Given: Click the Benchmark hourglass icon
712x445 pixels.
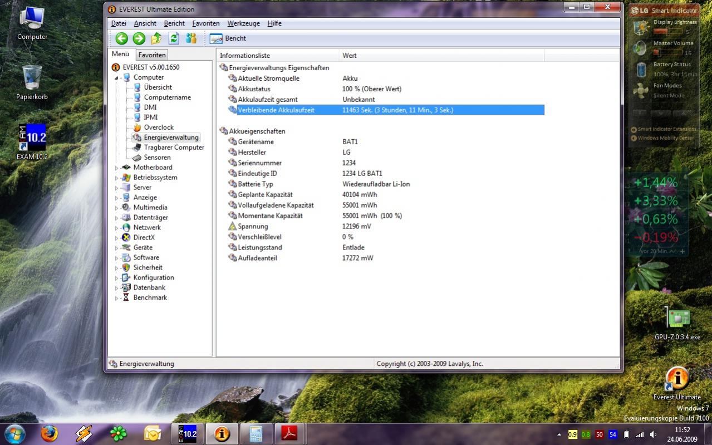Looking at the screenshot, I should [126, 297].
